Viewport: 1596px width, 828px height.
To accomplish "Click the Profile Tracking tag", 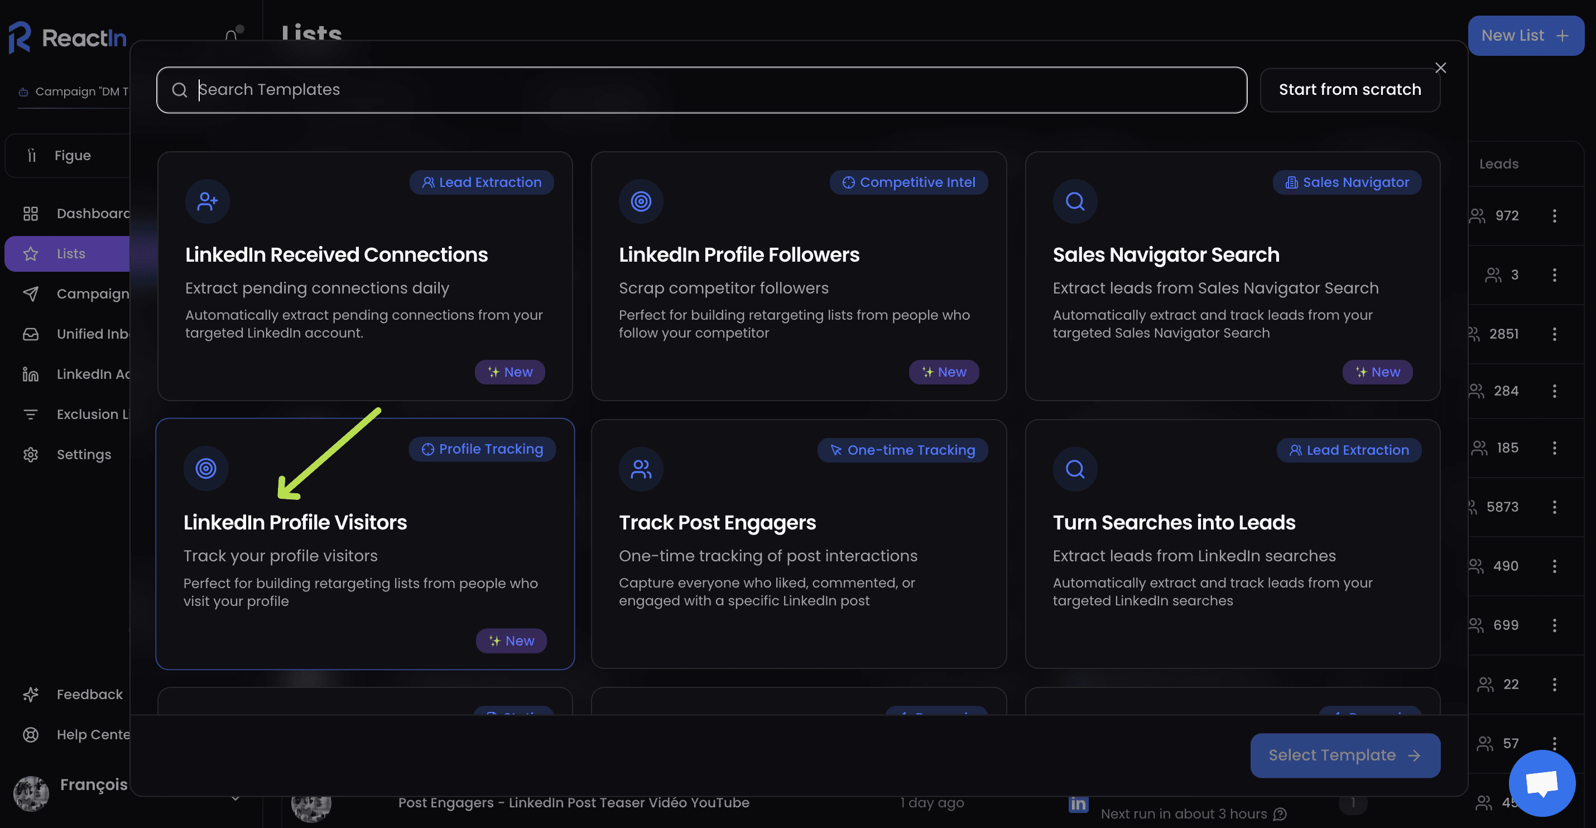I will (x=482, y=449).
